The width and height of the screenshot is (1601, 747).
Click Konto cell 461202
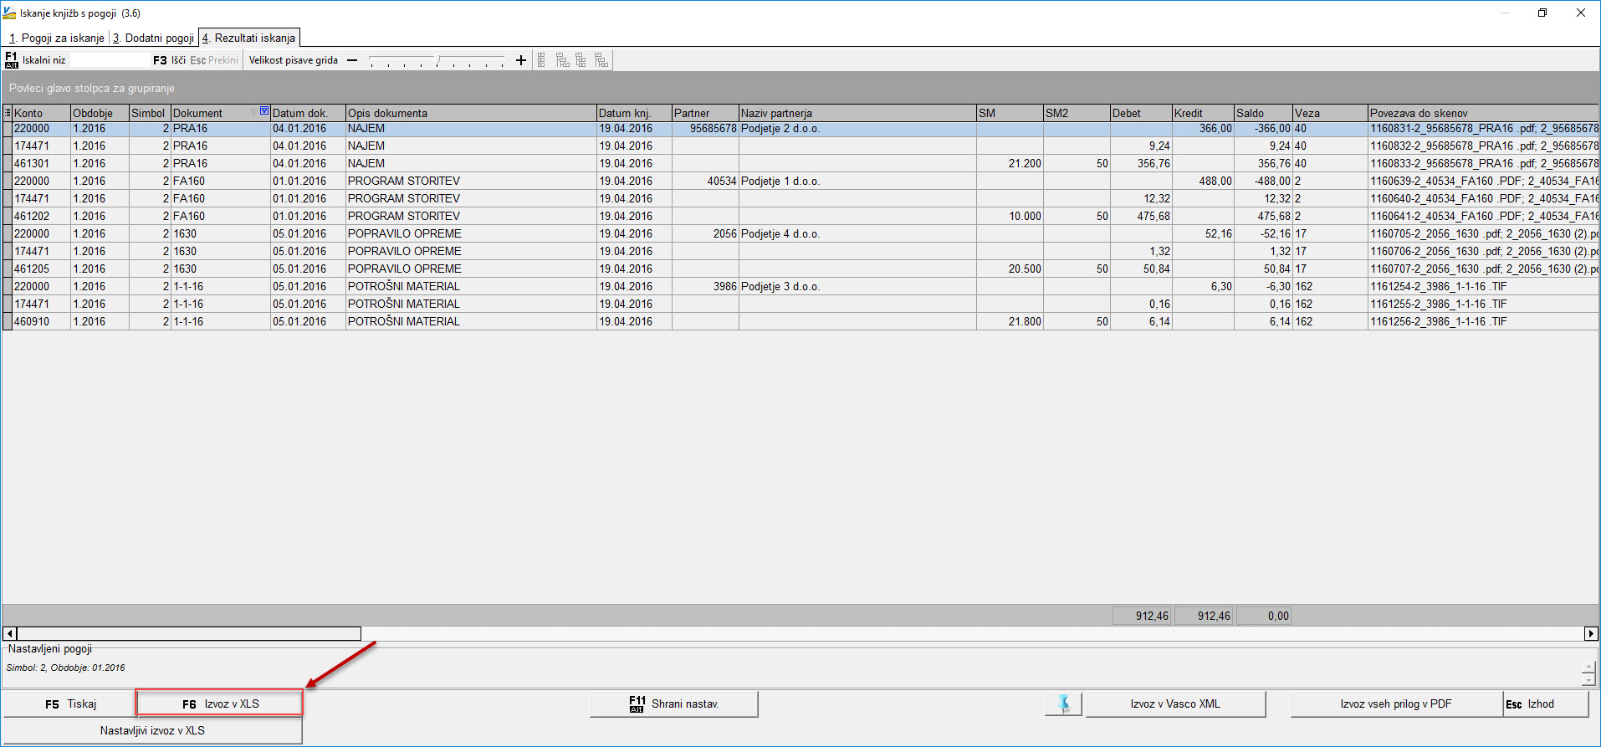point(42,217)
